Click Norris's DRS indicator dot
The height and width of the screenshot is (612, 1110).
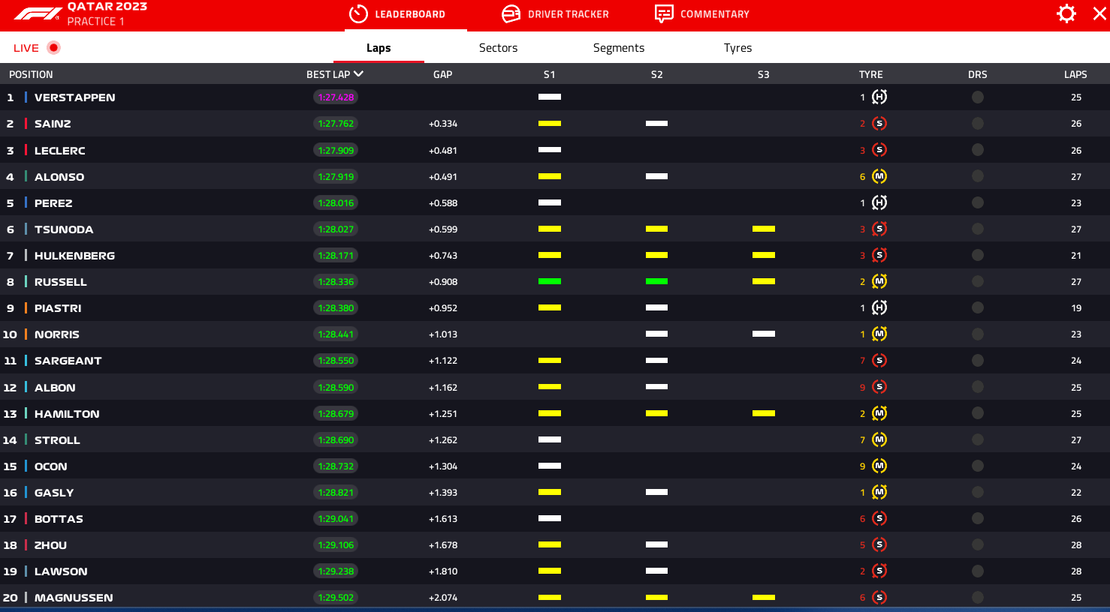pos(977,334)
